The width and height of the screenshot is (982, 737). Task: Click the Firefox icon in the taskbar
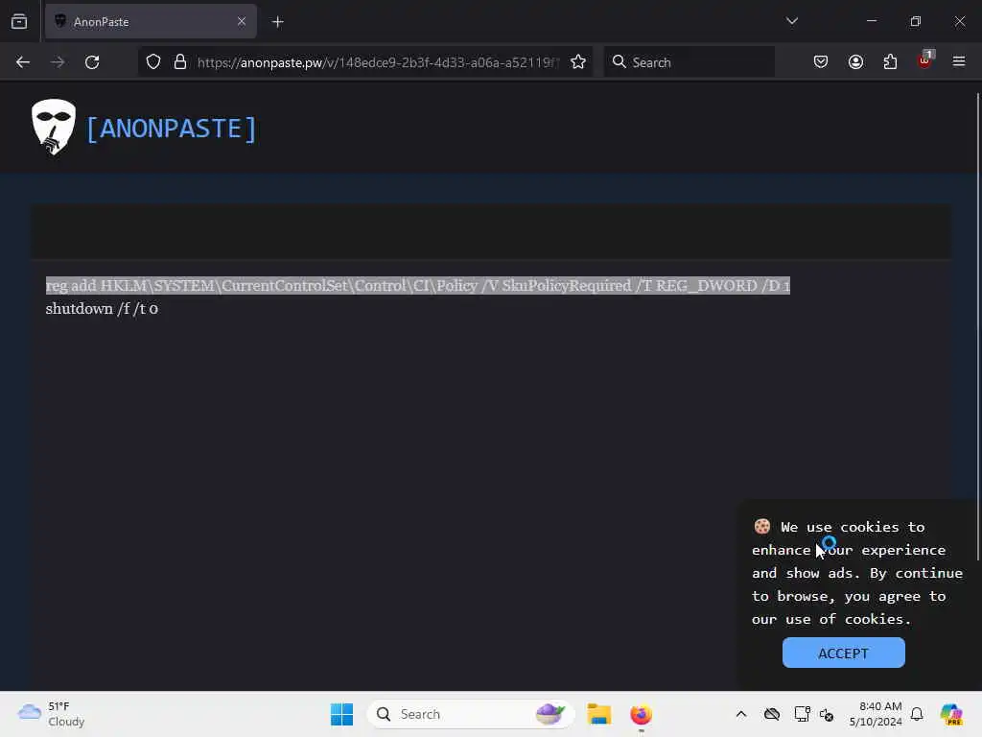tap(641, 714)
